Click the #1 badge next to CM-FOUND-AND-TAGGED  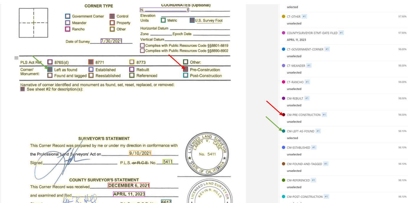[325, 164]
